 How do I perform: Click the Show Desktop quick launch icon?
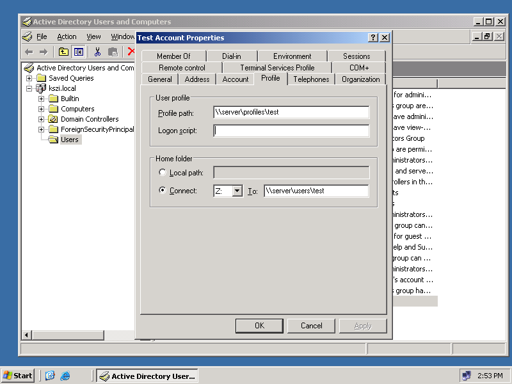point(50,376)
